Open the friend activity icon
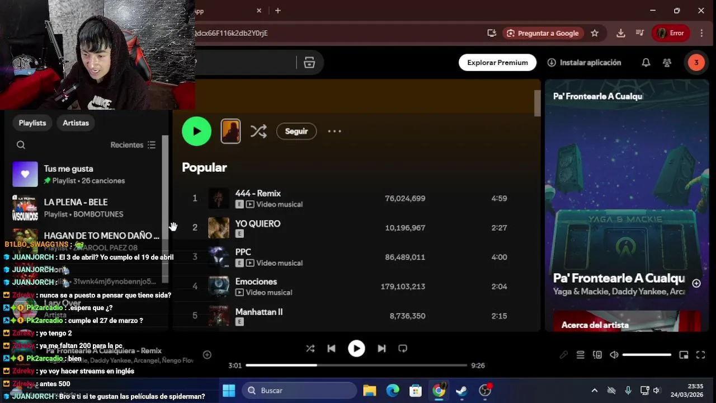Screen dimensions: 716x403 click(667, 63)
